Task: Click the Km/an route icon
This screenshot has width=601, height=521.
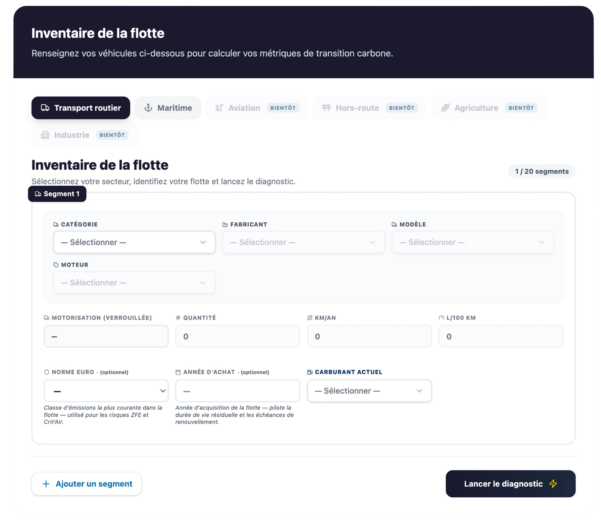Action: (x=310, y=318)
